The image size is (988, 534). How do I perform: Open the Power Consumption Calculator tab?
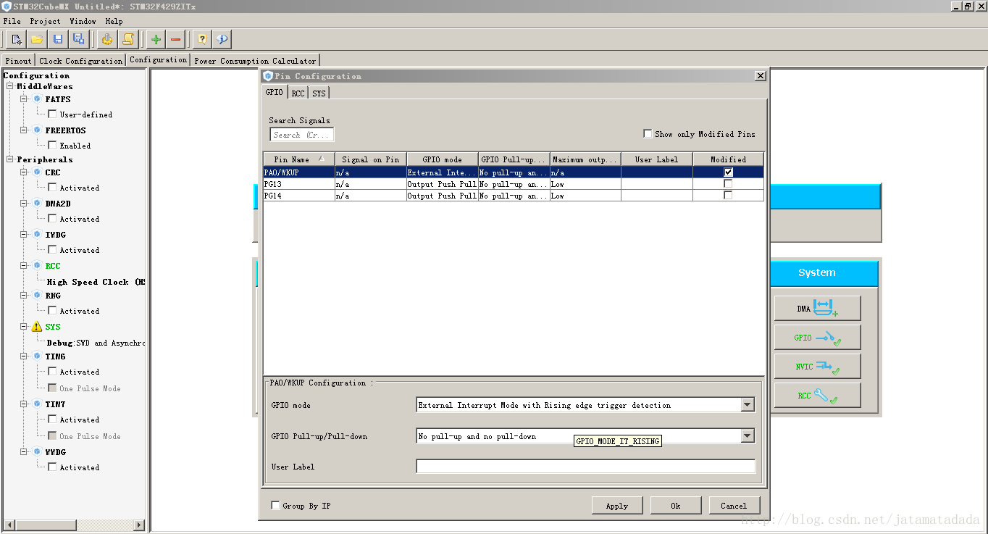(255, 61)
